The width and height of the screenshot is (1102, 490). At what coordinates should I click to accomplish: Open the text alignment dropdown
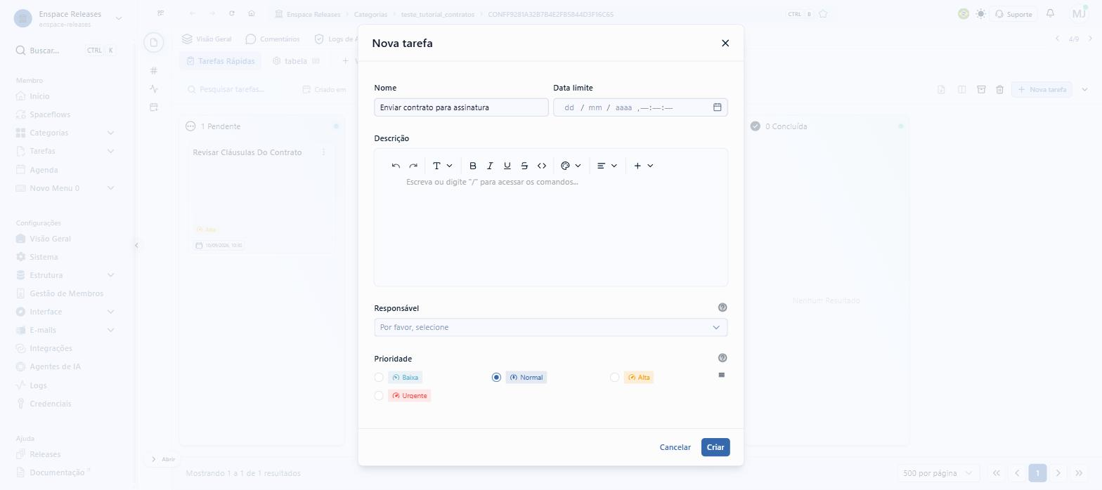(607, 166)
